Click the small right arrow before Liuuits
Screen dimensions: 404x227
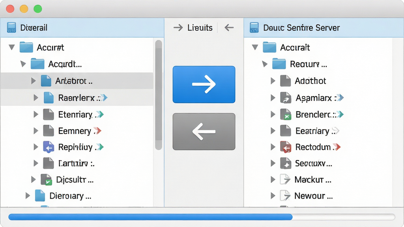pos(178,28)
